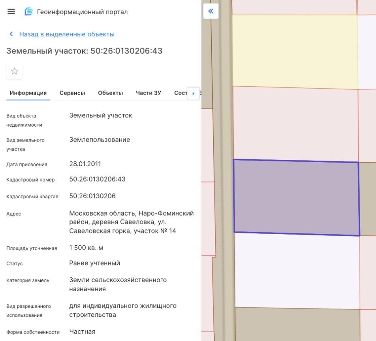The height and width of the screenshot is (341, 376).
Task: Open the hamburger main menu
Action: click(11, 11)
